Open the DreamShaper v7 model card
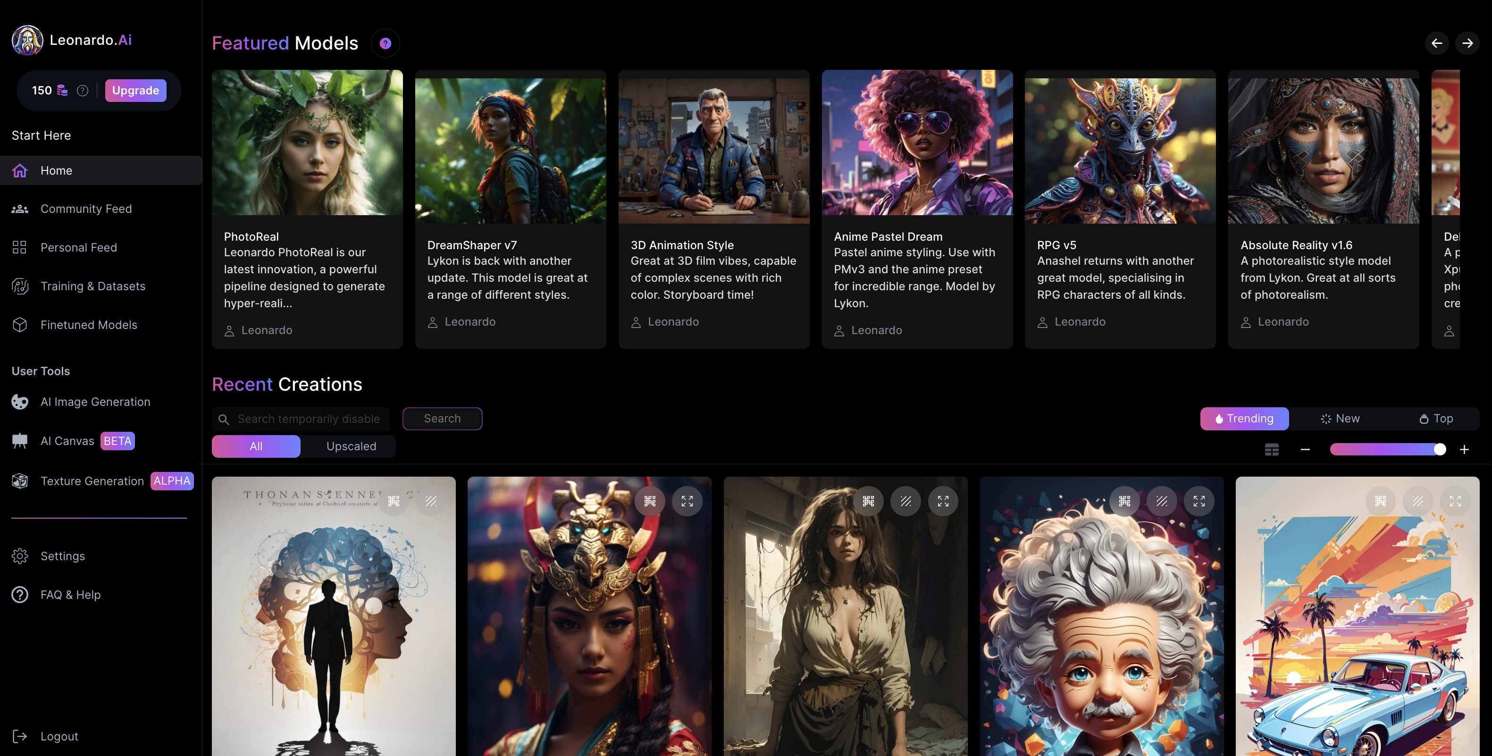The width and height of the screenshot is (1492, 756). tap(510, 209)
